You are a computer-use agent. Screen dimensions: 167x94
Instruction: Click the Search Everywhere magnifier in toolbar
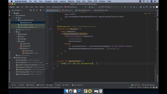(151, 7)
